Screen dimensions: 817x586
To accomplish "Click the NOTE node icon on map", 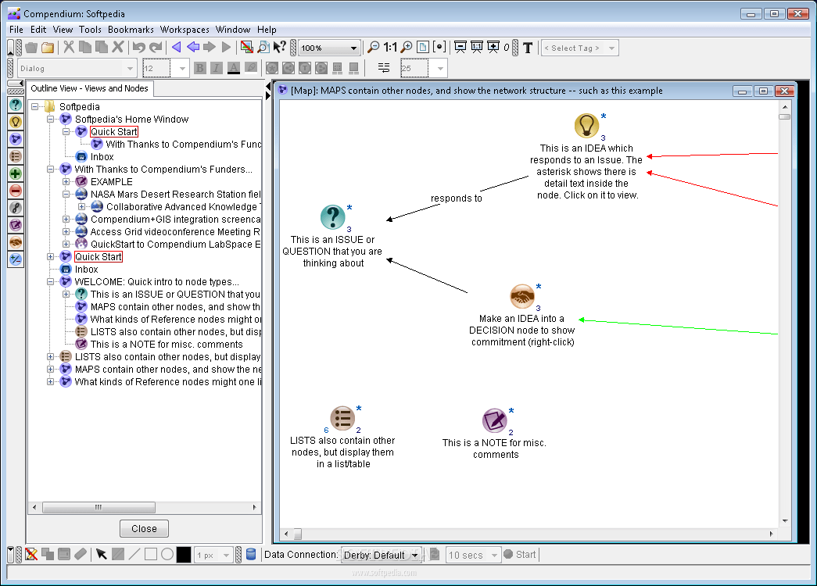I will click(494, 420).
